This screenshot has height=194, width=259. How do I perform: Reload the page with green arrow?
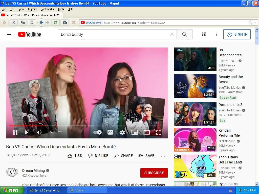click(x=55, y=22)
